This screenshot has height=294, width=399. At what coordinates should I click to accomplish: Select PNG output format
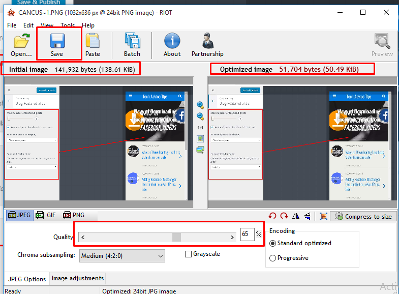(x=74, y=215)
